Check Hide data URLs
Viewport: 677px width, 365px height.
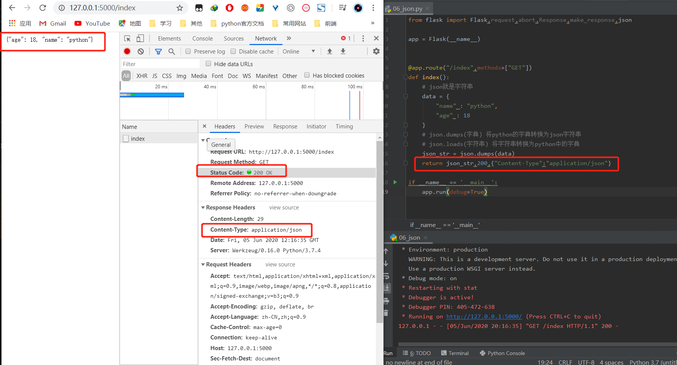coord(208,63)
